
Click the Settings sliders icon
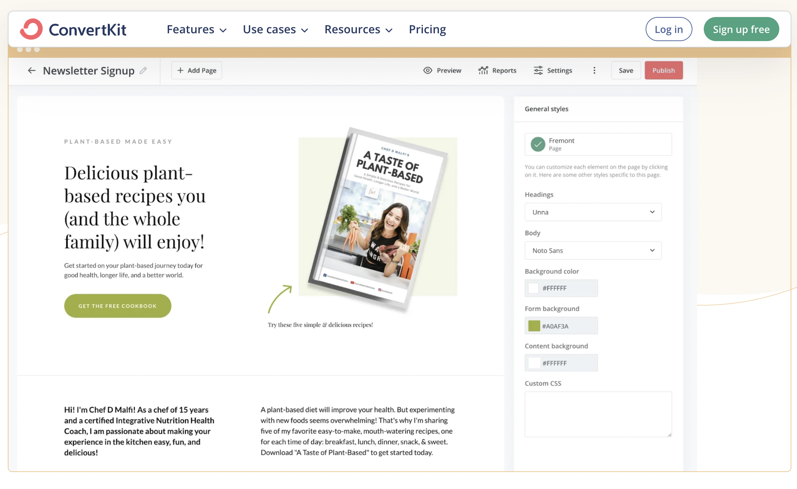[538, 71]
